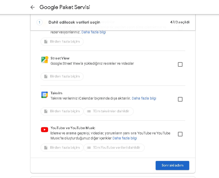This screenshot has height=178, width=219.
Task: Click the Takvim calendar icon
Action: (x=44, y=95)
